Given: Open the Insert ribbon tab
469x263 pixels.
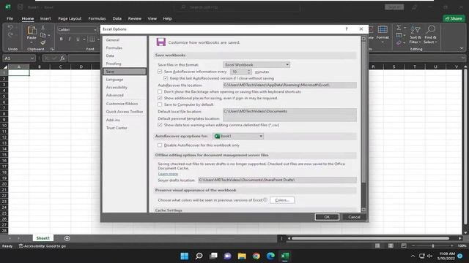Looking at the screenshot, I should pyautogui.click(x=45, y=18).
